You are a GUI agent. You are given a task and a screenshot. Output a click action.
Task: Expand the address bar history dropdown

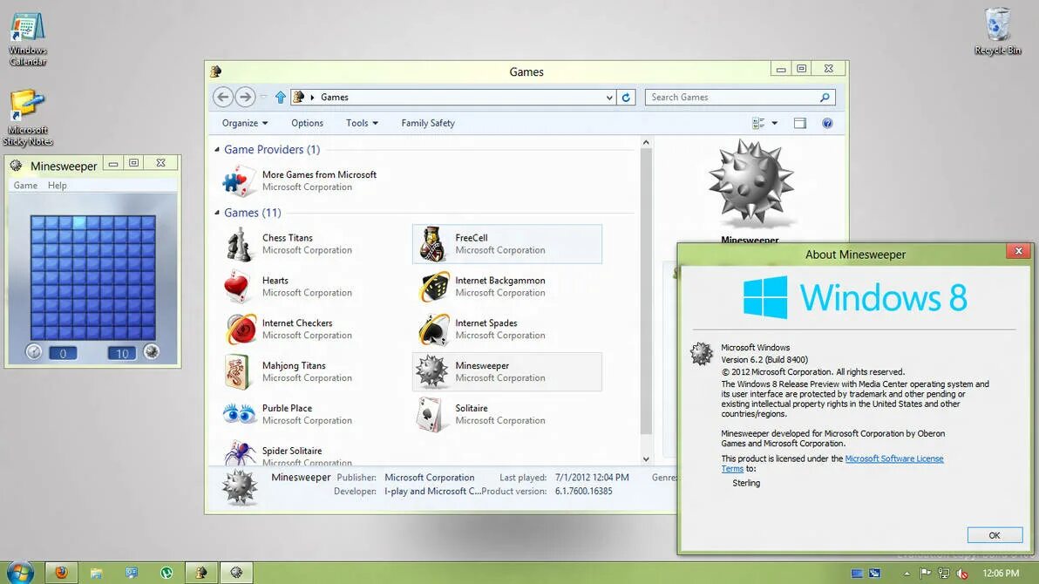click(x=609, y=98)
